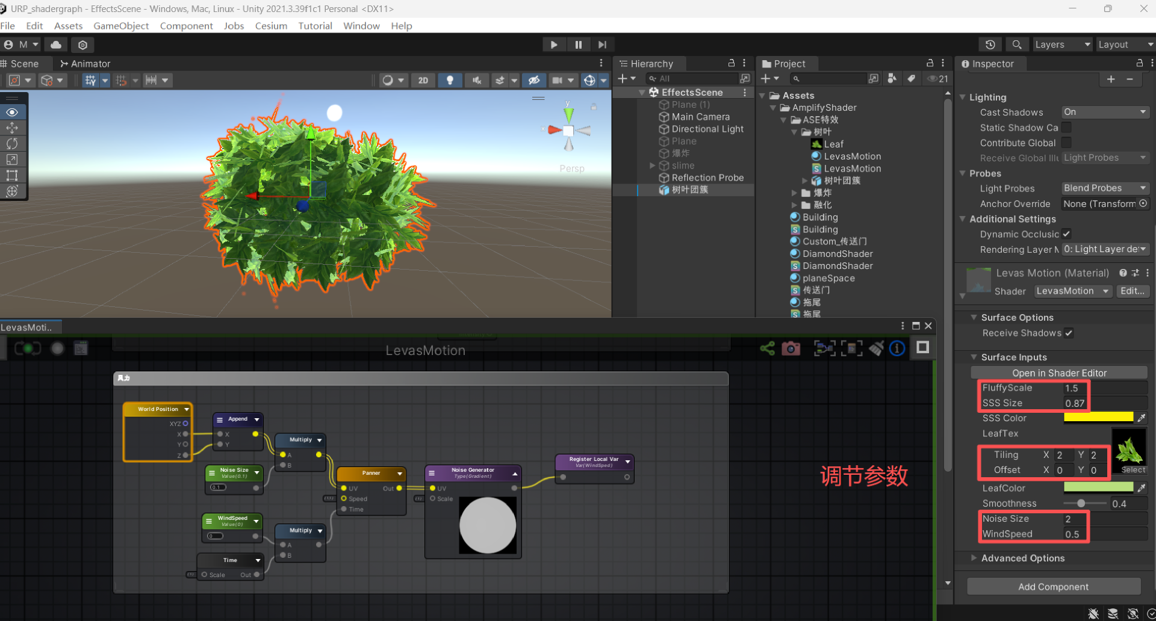Expand the slime object in Hierarchy
This screenshot has height=621, width=1156.
click(652, 165)
